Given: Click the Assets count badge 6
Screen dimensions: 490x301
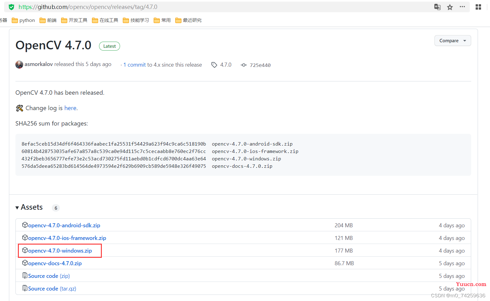Looking at the screenshot, I should pos(56,208).
